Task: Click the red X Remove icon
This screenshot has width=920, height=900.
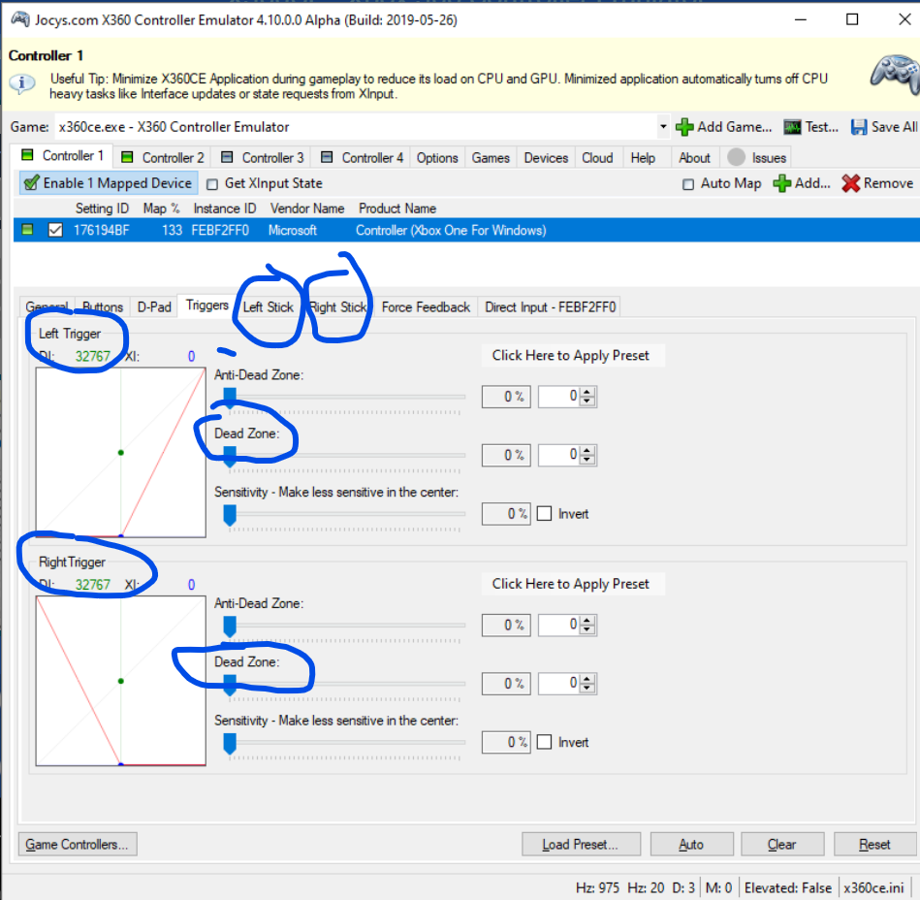Action: point(851,183)
